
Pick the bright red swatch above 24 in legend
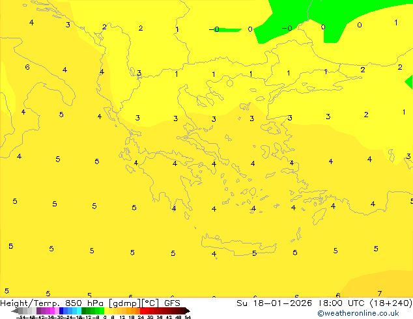(x=143, y=311)
